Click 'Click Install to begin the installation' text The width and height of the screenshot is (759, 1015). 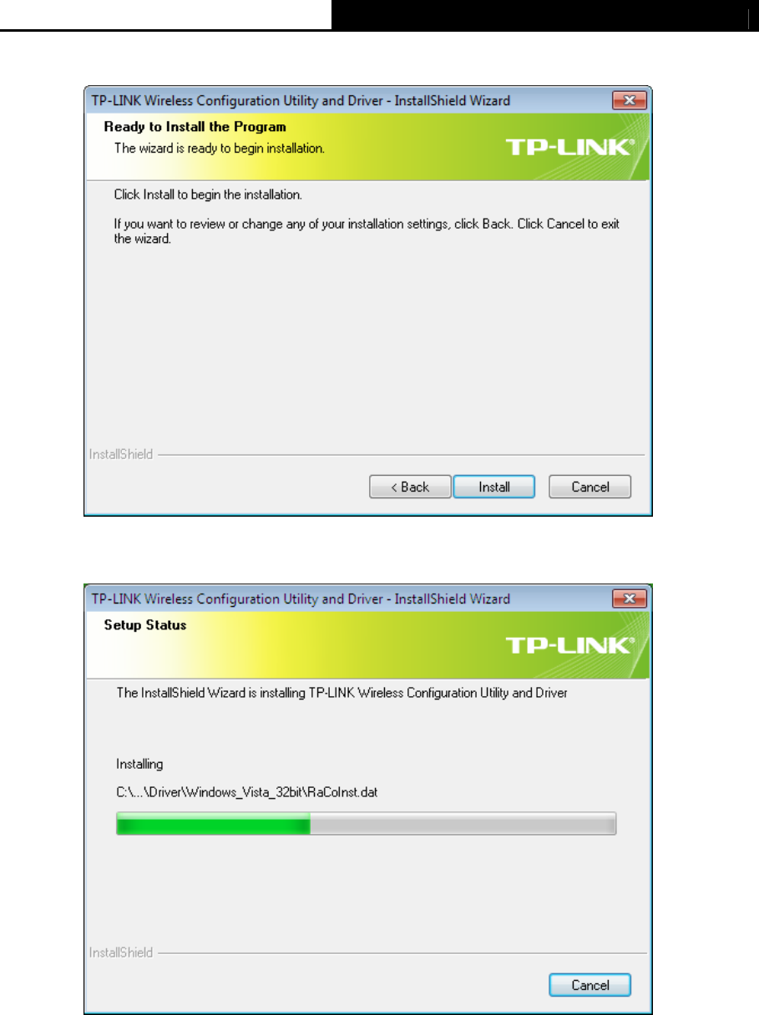coord(207,194)
